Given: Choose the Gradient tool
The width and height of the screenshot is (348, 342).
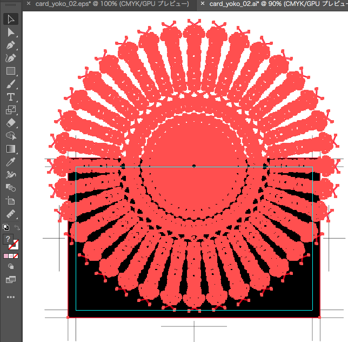Looking at the screenshot, I should click(11, 148).
